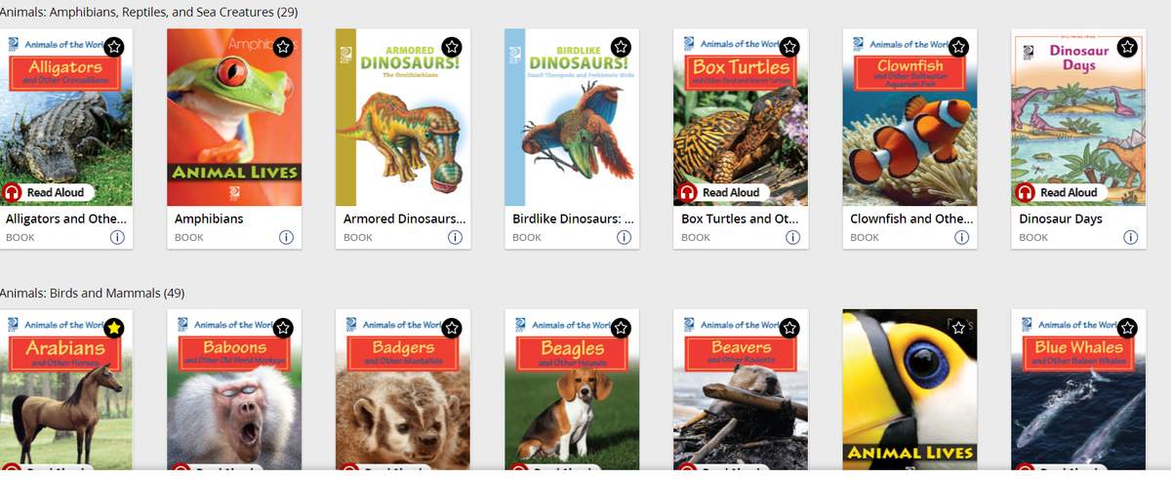The width and height of the screenshot is (1171, 479).
Task: Star the Clownfish book as favorite
Action: [958, 46]
